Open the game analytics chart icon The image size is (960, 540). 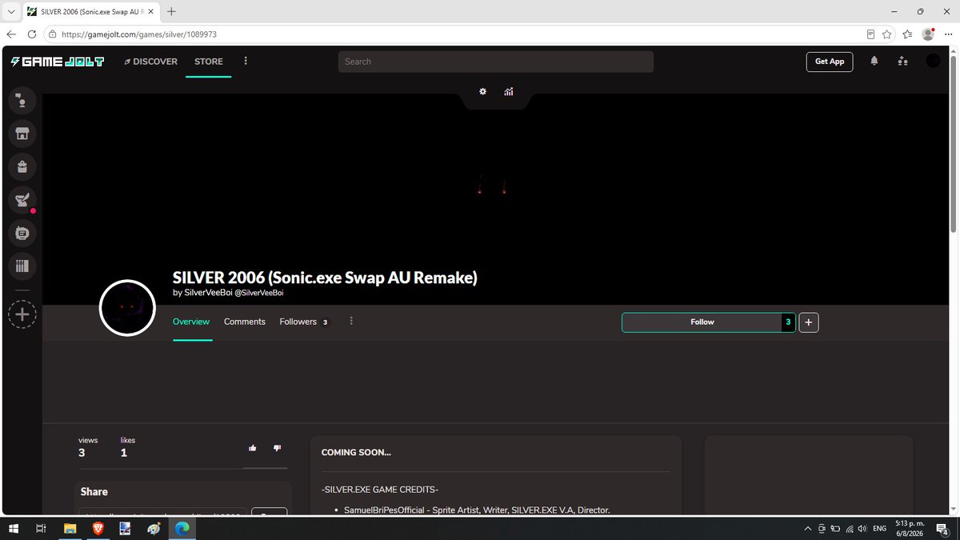point(508,91)
